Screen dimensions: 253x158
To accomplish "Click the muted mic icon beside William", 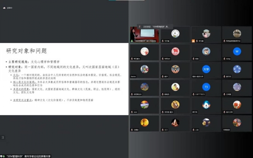I will point(163,59).
